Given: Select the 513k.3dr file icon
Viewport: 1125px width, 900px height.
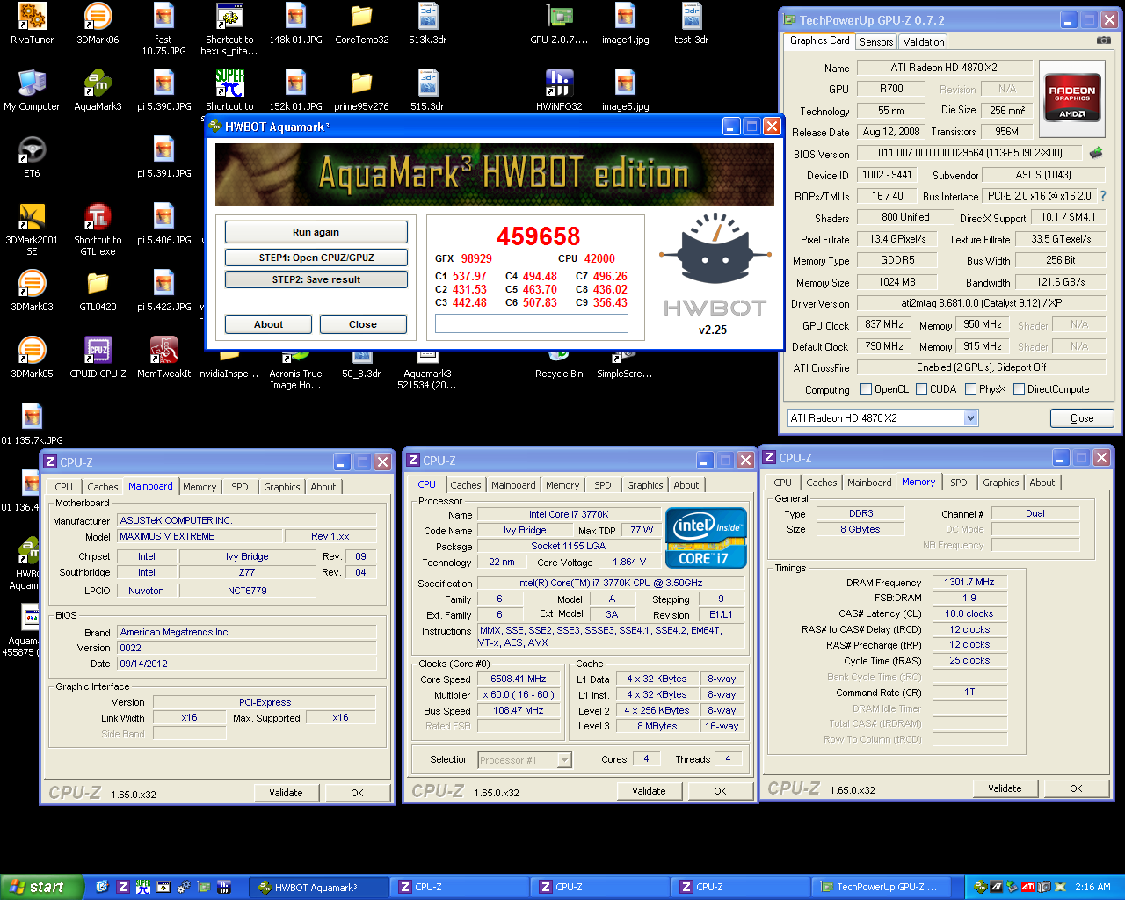Looking at the screenshot, I should (x=427, y=24).
